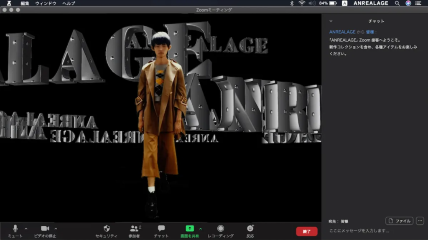Collapse chat panel using the chevron
The width and height of the screenshot is (428, 240).
pos(331,21)
